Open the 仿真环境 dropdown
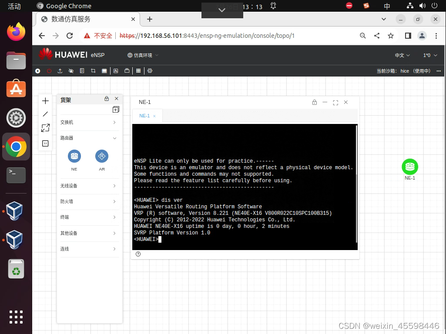 pyautogui.click(x=143, y=55)
